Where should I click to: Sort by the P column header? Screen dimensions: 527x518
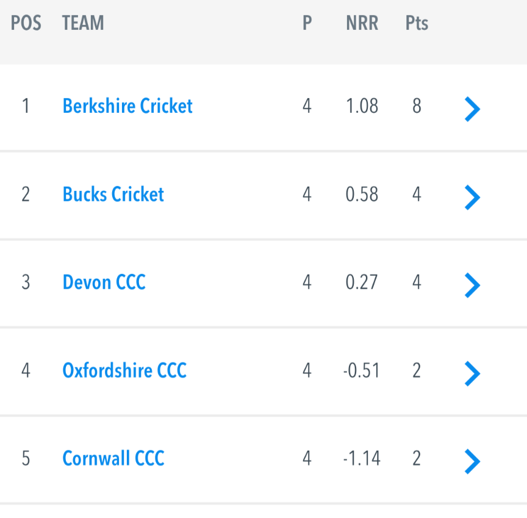pos(307,23)
